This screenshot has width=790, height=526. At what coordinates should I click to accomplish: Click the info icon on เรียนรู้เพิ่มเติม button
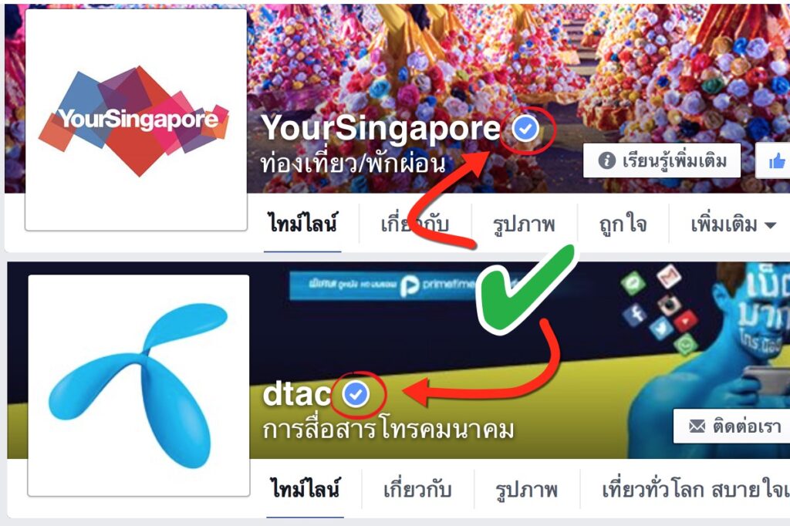coord(606,160)
